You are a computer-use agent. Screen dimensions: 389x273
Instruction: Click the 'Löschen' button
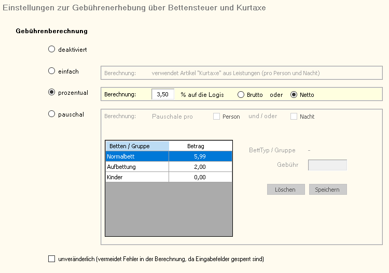coord(286,190)
